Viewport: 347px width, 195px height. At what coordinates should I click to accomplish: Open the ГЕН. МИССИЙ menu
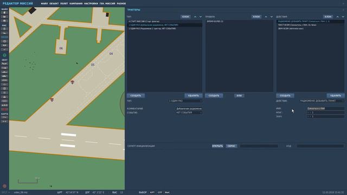point(107,4)
